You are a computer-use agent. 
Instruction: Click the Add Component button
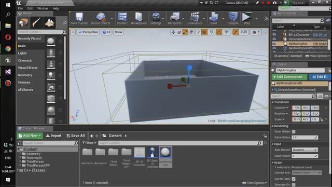pyautogui.click(x=289, y=77)
